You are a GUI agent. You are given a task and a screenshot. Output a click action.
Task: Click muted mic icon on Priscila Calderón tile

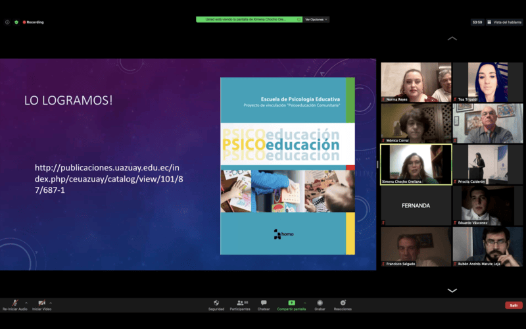(x=455, y=182)
